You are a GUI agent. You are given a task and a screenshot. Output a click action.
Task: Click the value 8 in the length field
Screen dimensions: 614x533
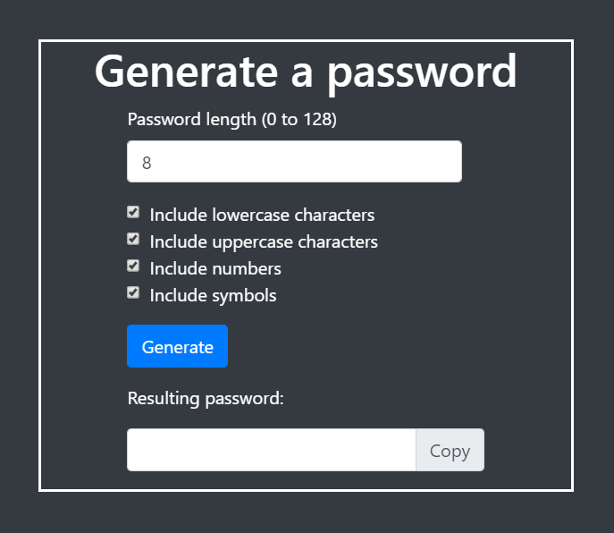(147, 163)
